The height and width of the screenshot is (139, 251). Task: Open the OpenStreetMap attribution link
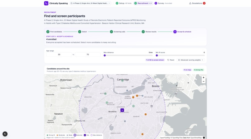(196, 138)
